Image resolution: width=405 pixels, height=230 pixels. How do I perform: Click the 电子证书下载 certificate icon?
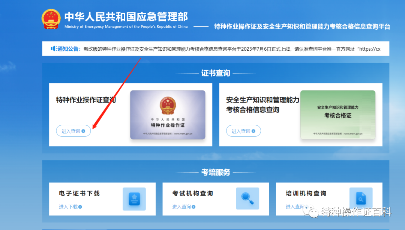[134, 199]
